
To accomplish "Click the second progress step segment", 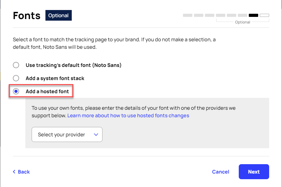I will tap(198, 15).
